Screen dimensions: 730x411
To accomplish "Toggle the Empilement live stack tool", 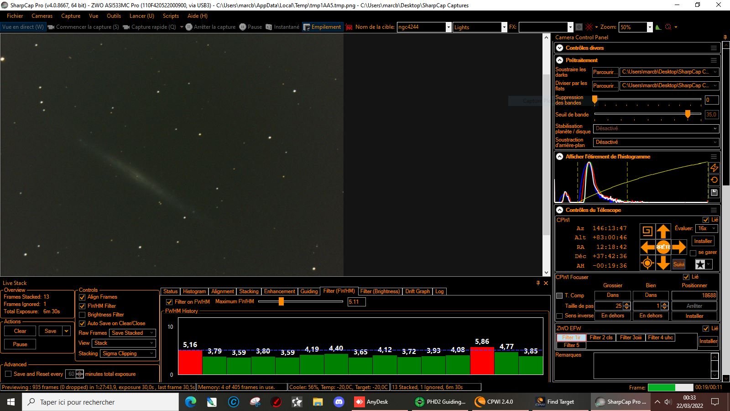I will click(x=322, y=27).
